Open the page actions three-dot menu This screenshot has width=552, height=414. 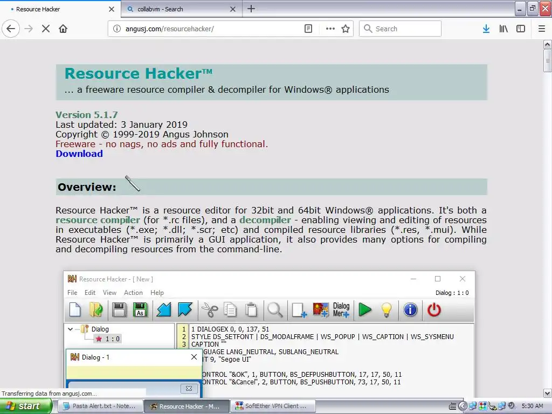pos(330,29)
